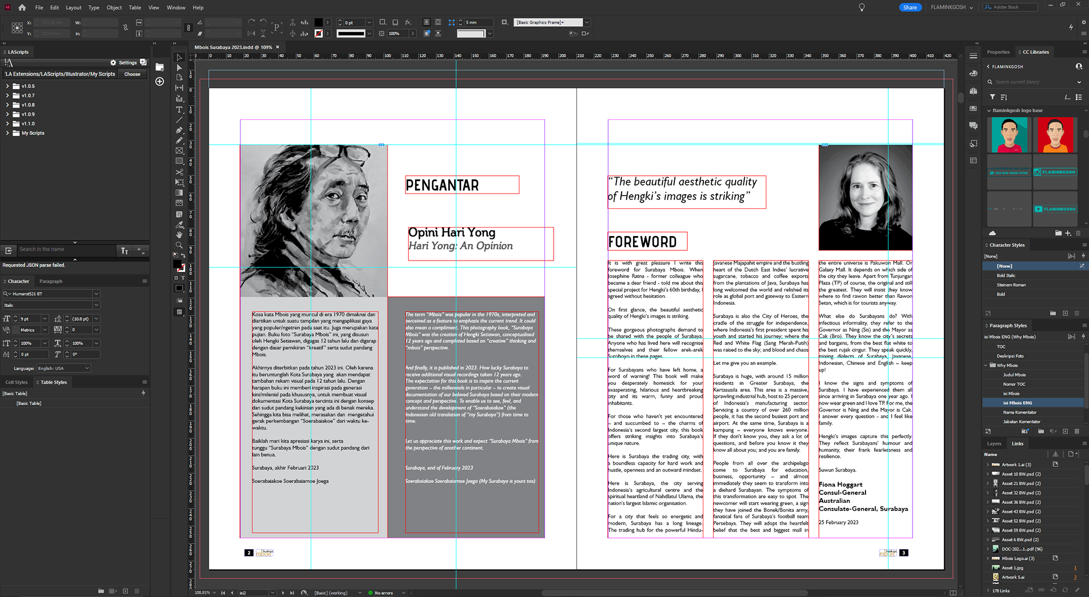Screen dimensions: 1089x597
Task: Activate the Scissors tool
Action: [179, 172]
